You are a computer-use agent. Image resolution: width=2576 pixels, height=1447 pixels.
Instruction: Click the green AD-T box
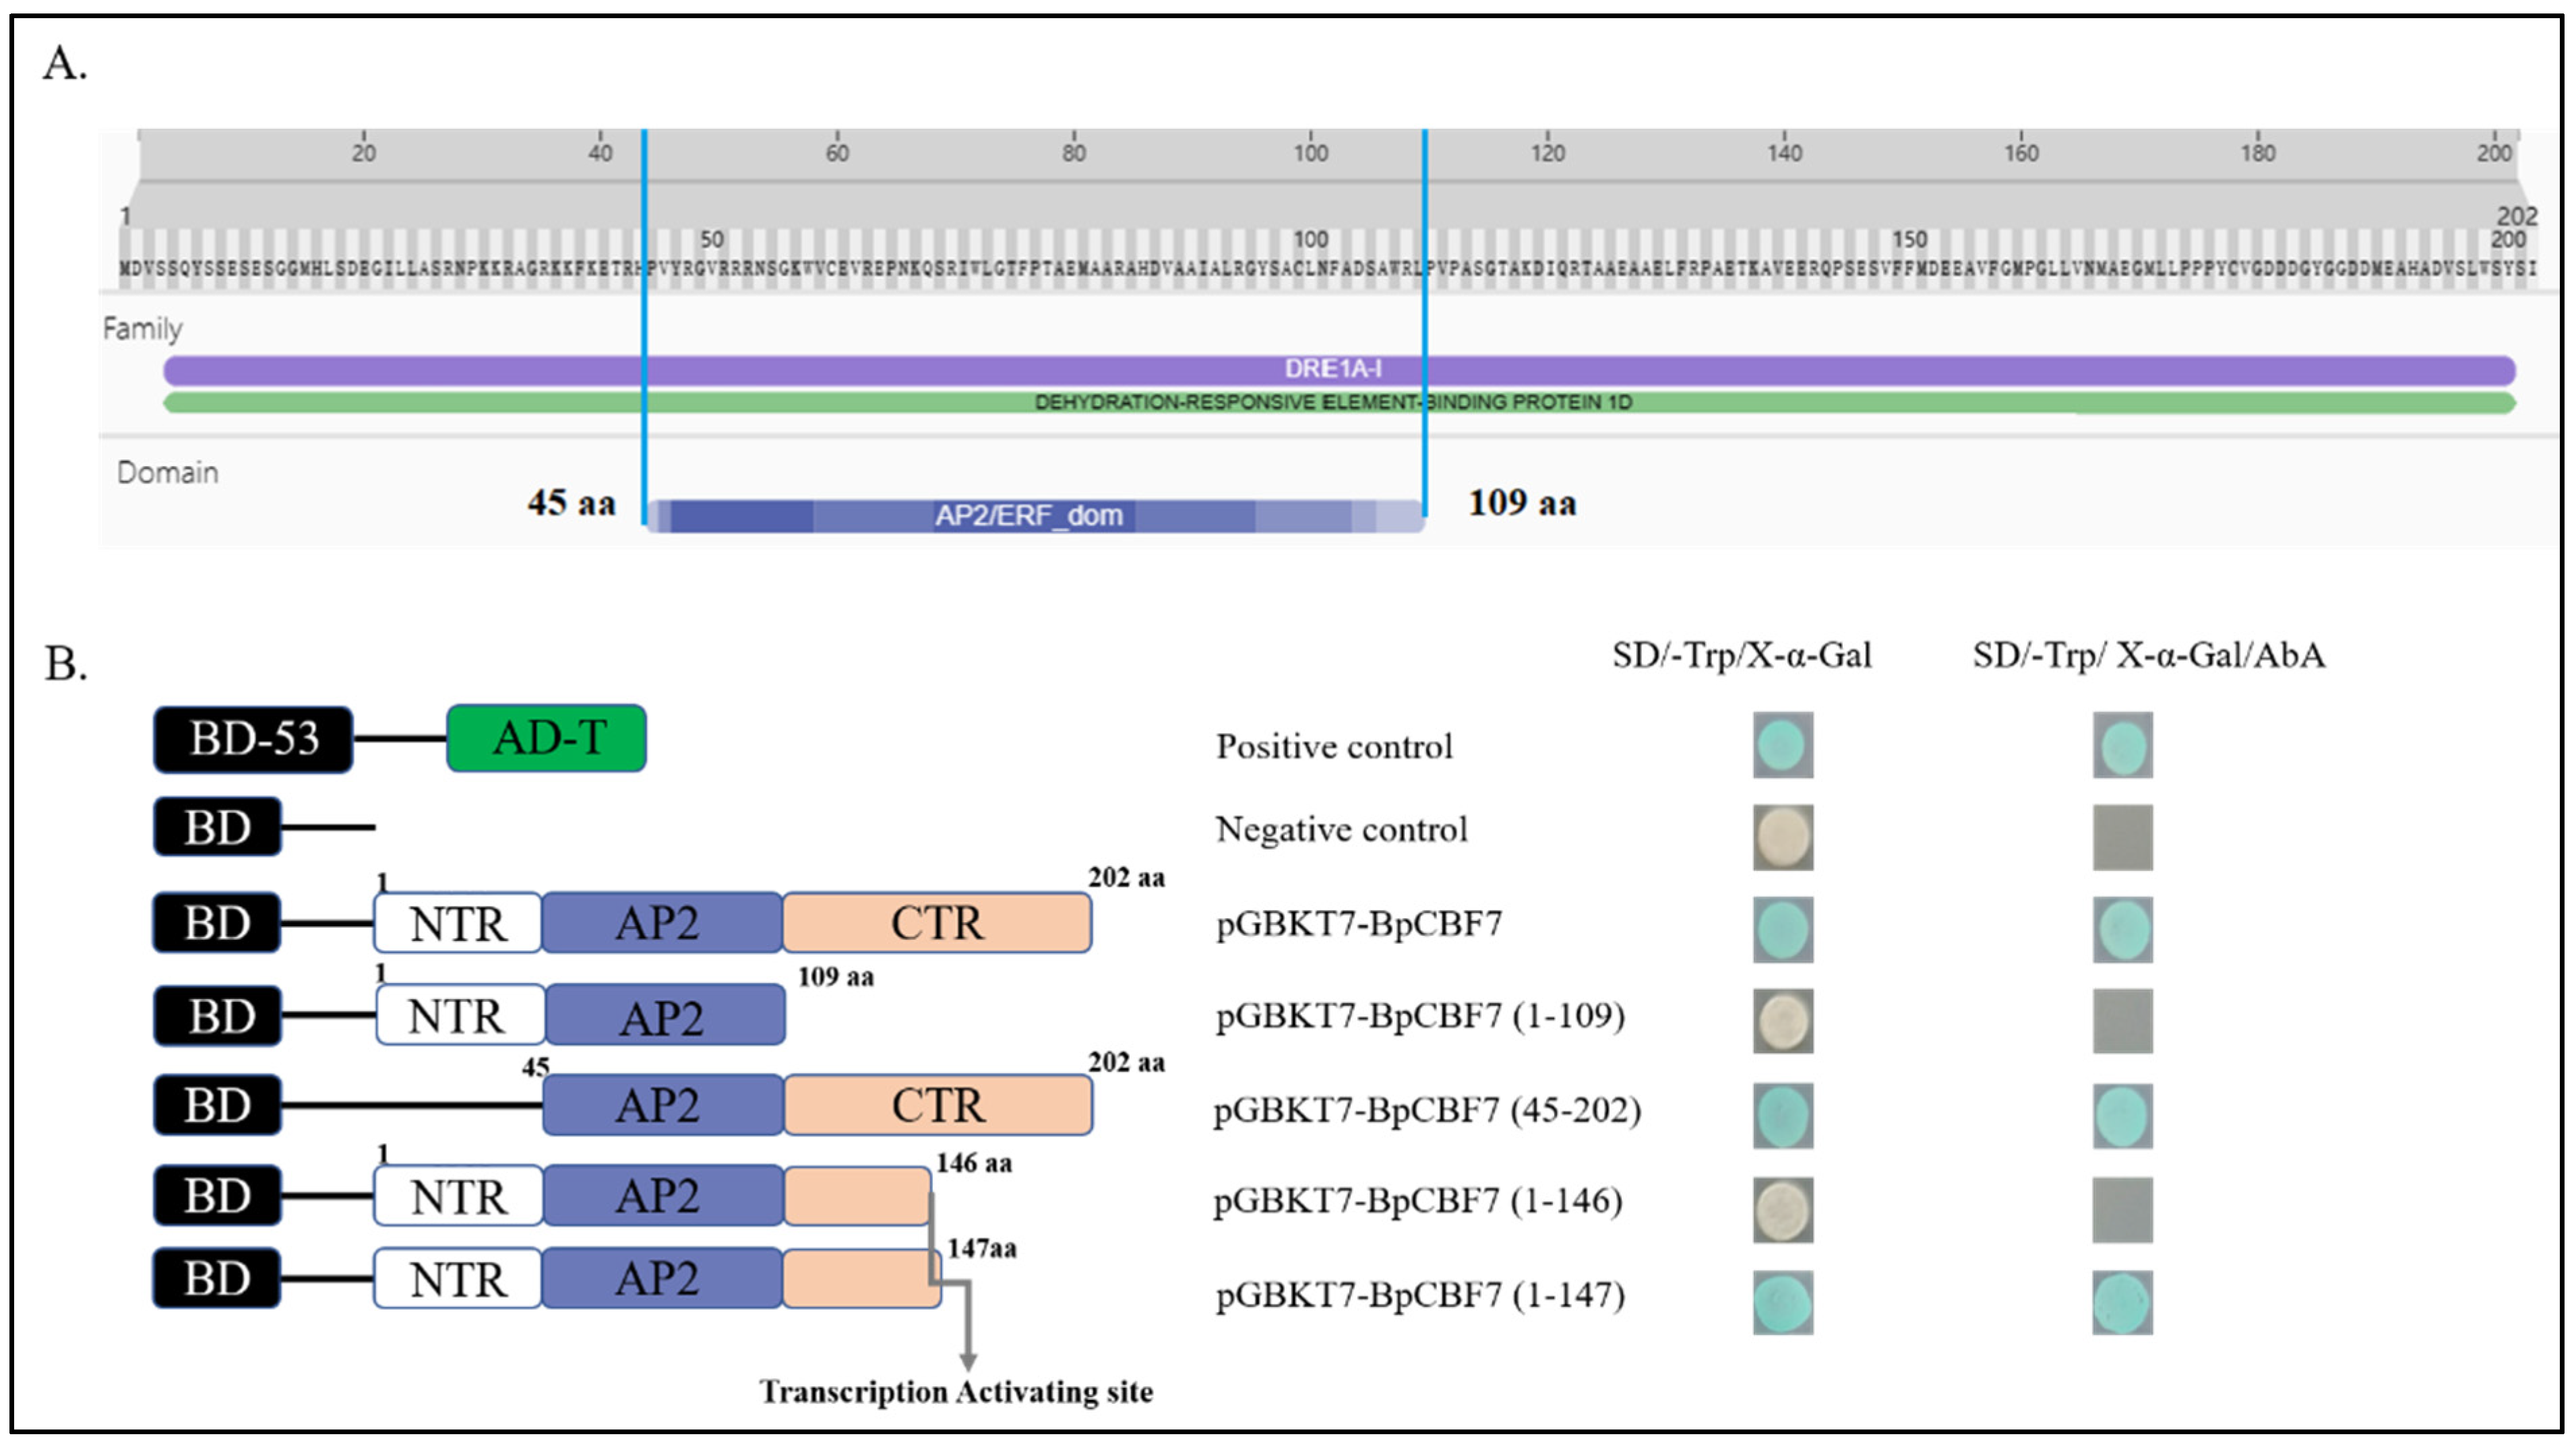(x=546, y=738)
